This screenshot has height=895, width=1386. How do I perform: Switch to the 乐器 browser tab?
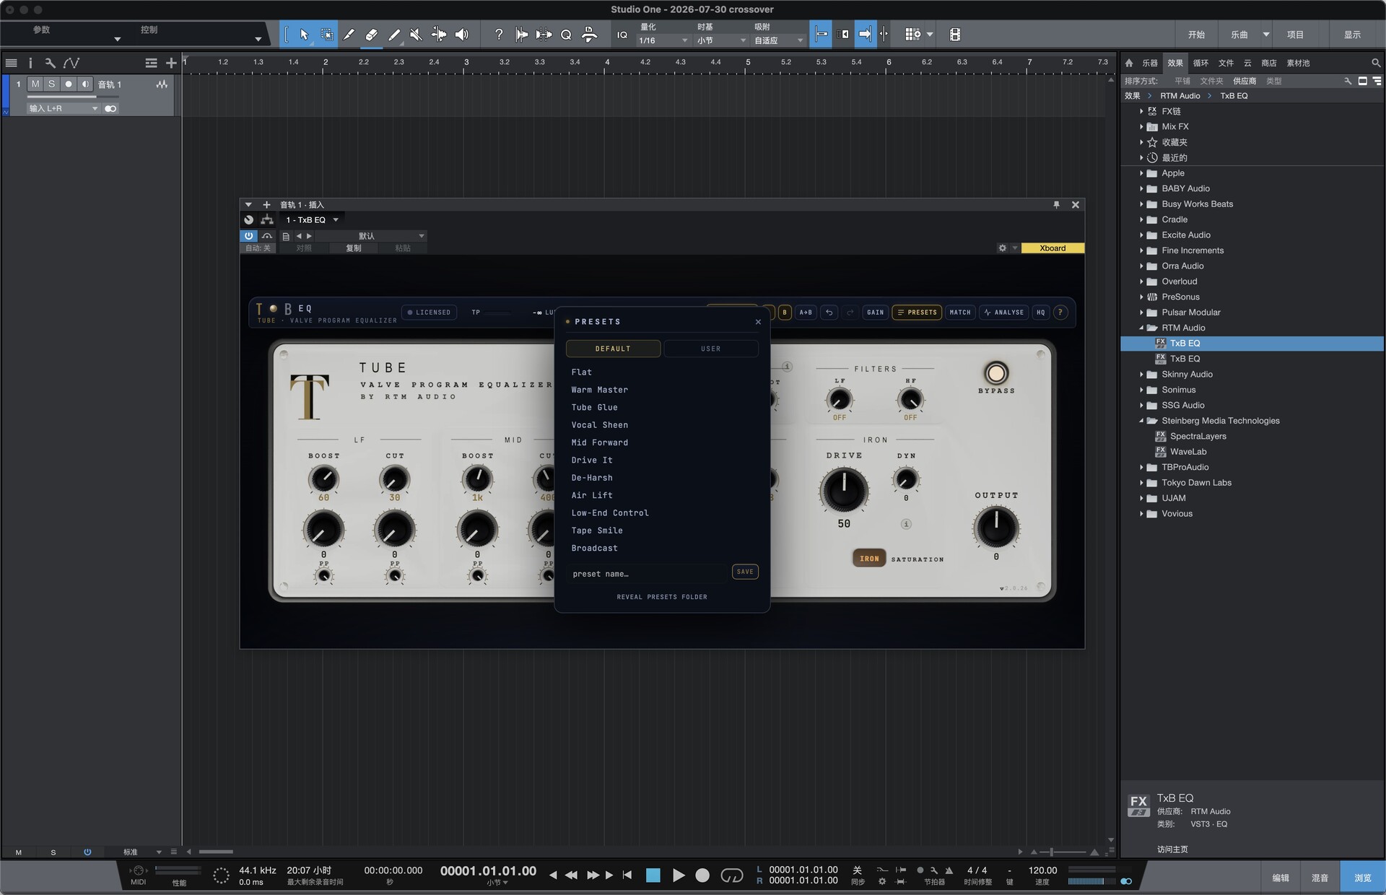tap(1150, 63)
